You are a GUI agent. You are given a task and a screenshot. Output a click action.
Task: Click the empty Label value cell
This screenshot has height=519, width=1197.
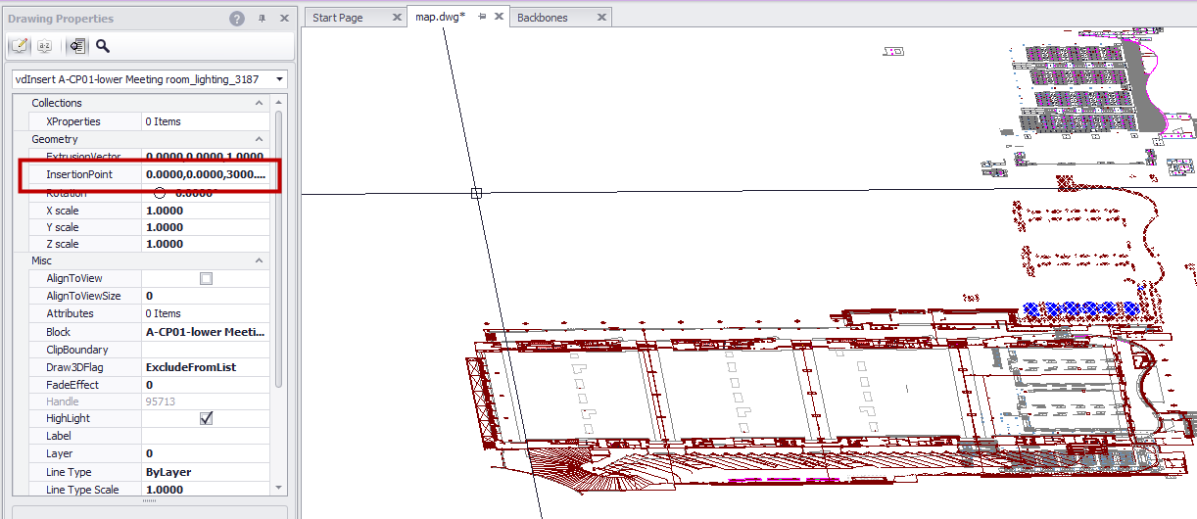tap(206, 436)
